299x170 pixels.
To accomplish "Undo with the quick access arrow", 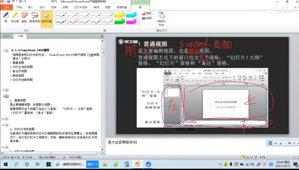I will point(13,1).
